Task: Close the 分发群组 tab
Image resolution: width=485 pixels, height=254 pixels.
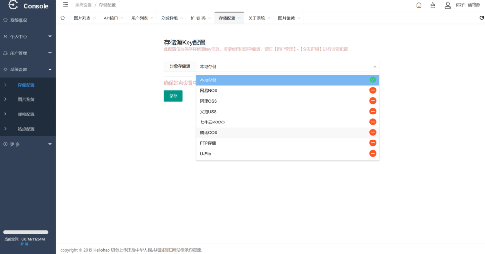Action: coord(181,18)
